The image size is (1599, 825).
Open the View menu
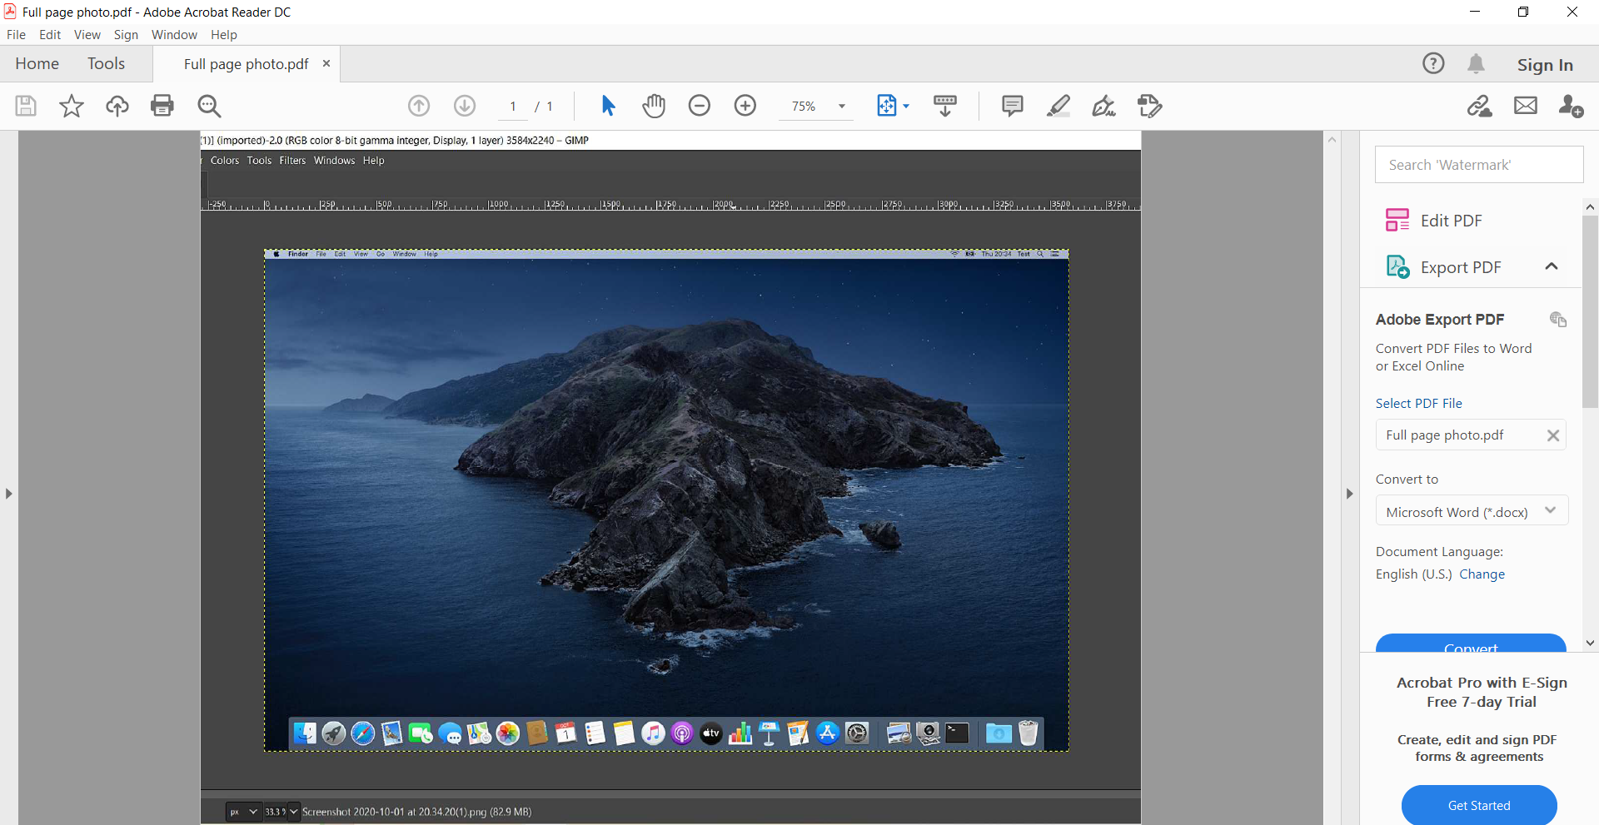tap(87, 35)
